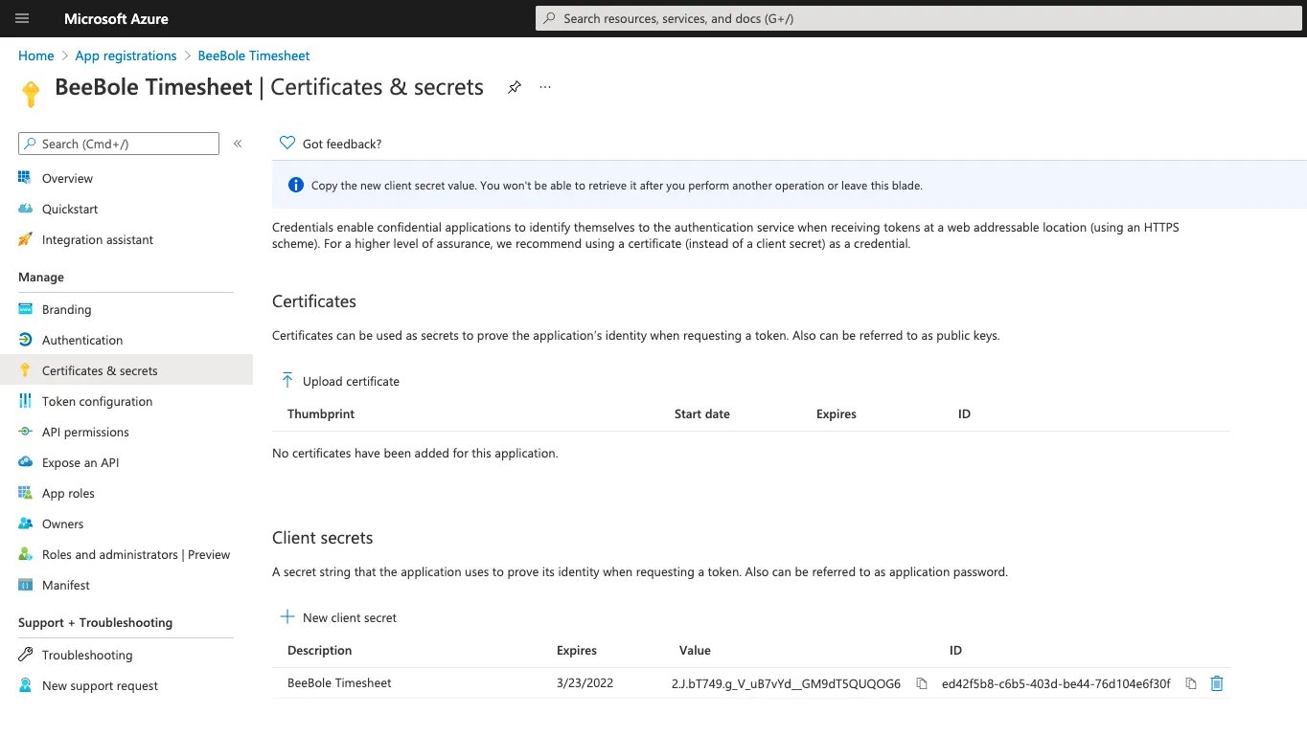Image resolution: width=1307 pixels, height=736 pixels.
Task: Open the Manifest editor
Action: tap(66, 585)
